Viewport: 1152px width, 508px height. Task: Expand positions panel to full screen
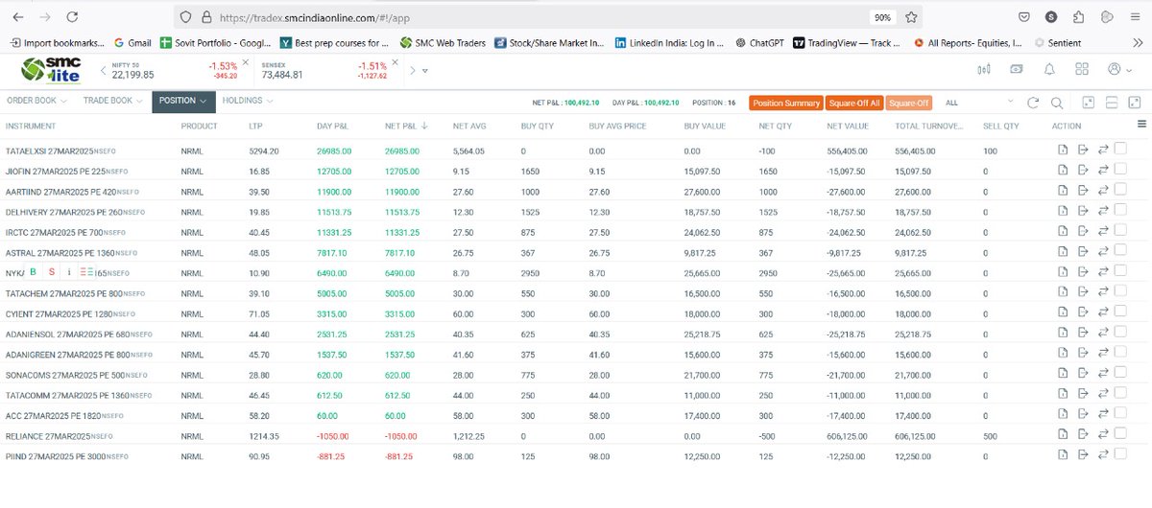click(x=1135, y=103)
